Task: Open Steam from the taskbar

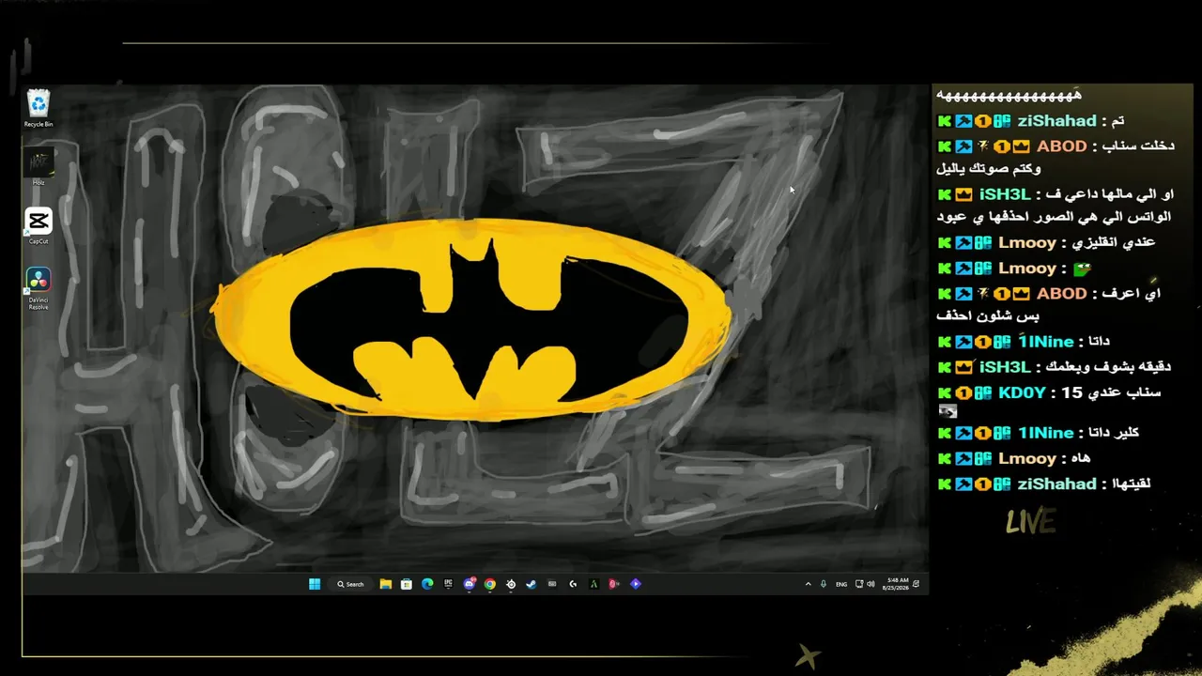Action: 531,584
